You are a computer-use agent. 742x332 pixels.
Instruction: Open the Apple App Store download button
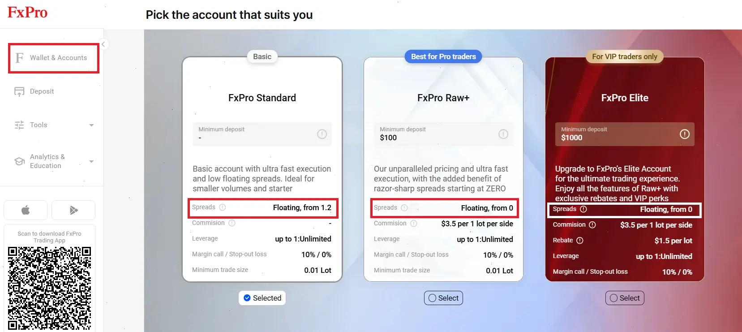tap(26, 210)
